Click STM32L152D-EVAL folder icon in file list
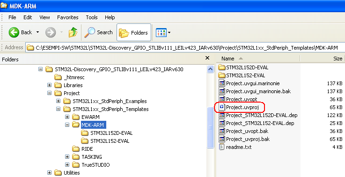This screenshot has height=177, width=345. coord(222,67)
